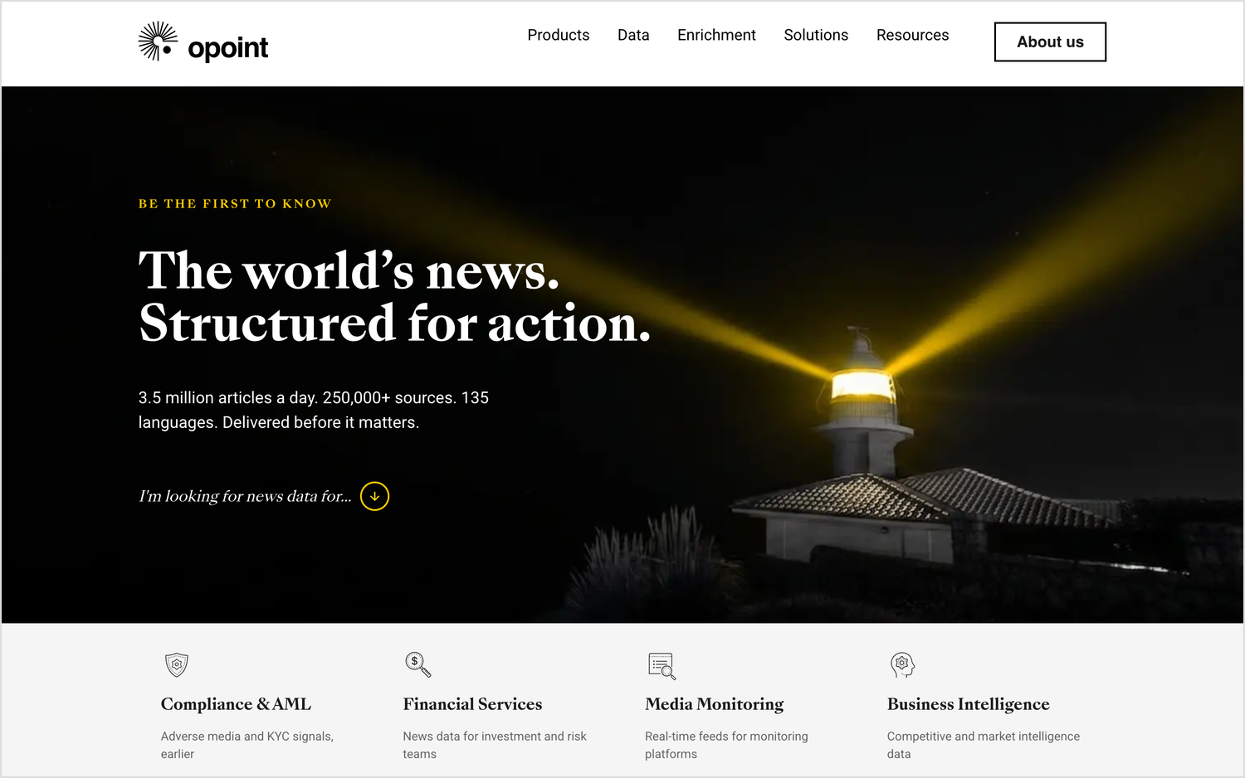Screen dimensions: 1245x778
Task: Click the opoint starburst logo icon
Action: click(158, 41)
